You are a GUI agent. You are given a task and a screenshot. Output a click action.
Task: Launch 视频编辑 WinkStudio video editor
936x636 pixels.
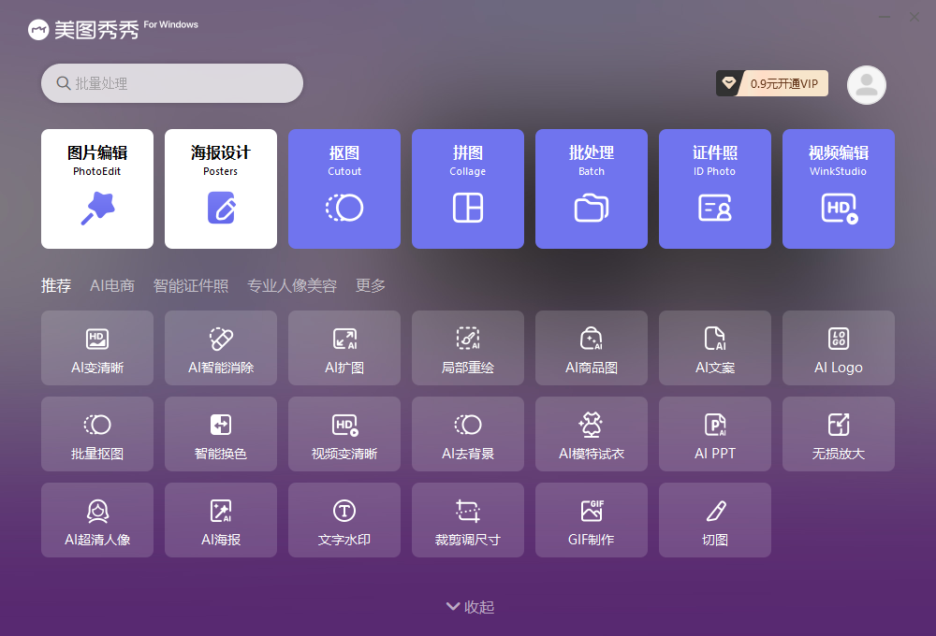pyautogui.click(x=838, y=188)
